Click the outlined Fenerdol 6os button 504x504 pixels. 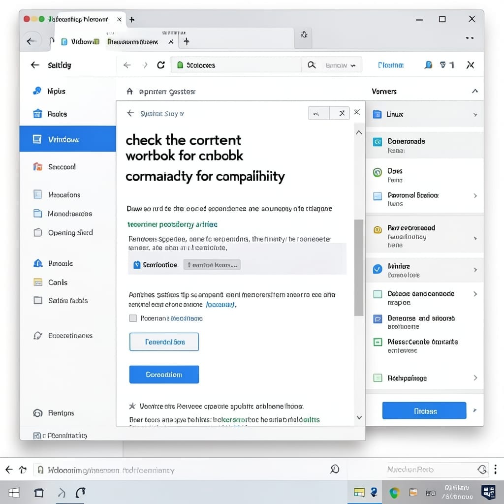click(x=164, y=342)
